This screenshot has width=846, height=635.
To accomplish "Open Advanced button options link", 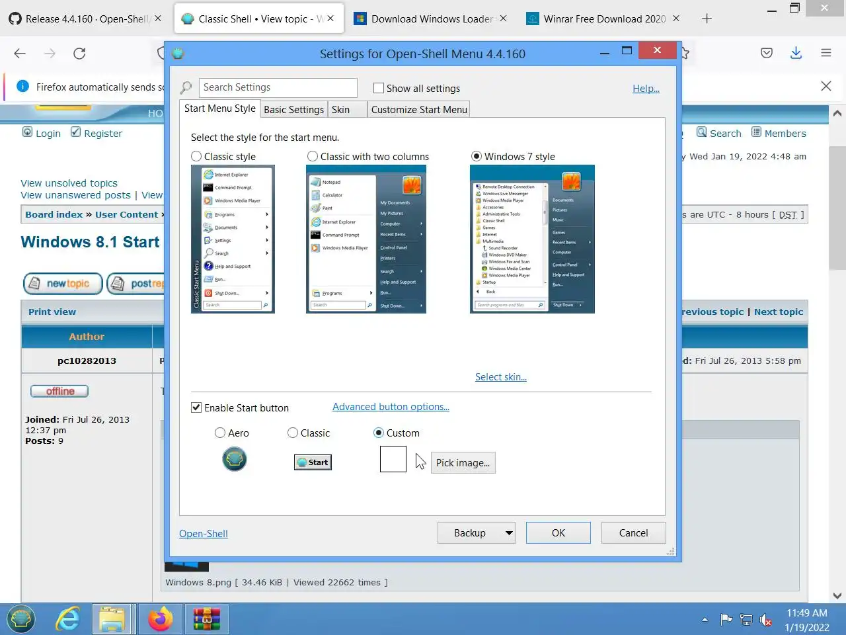I will [391, 407].
